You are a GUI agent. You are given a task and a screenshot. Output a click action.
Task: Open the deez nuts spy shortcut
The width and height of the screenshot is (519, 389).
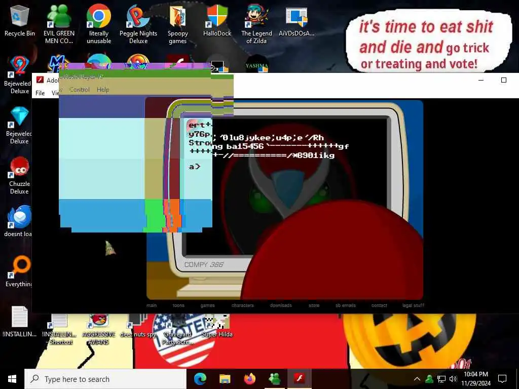(138, 326)
